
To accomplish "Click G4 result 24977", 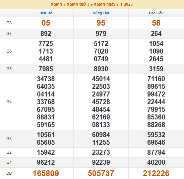I will [101, 94].
